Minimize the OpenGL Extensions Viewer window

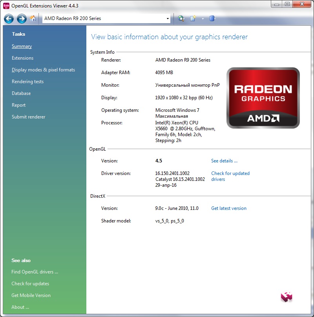pyautogui.click(x=277, y=4)
